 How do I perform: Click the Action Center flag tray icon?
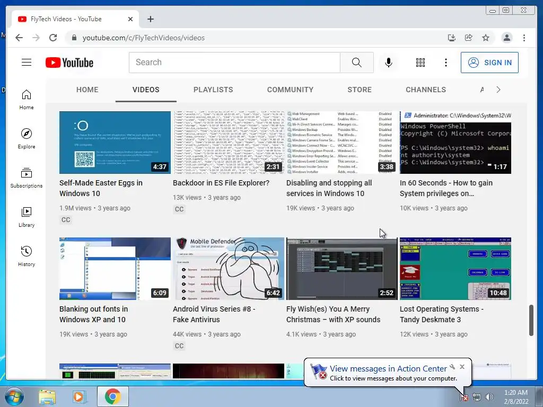point(464,397)
